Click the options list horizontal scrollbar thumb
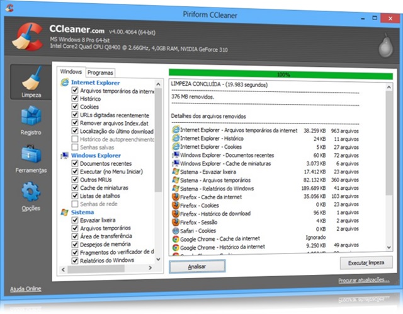The image size is (403, 314). click(96, 269)
